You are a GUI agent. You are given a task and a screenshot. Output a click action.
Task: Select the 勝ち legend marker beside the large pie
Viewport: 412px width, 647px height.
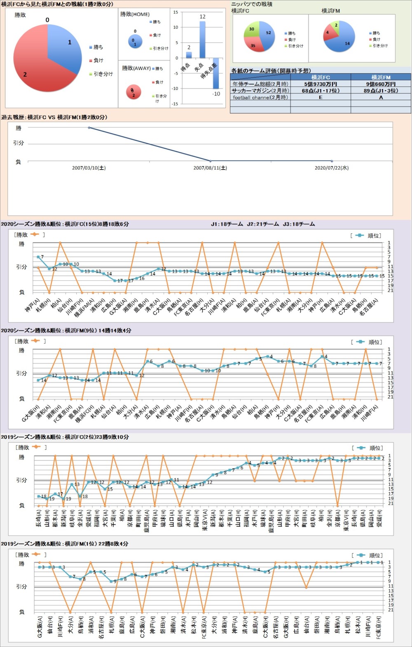point(91,47)
